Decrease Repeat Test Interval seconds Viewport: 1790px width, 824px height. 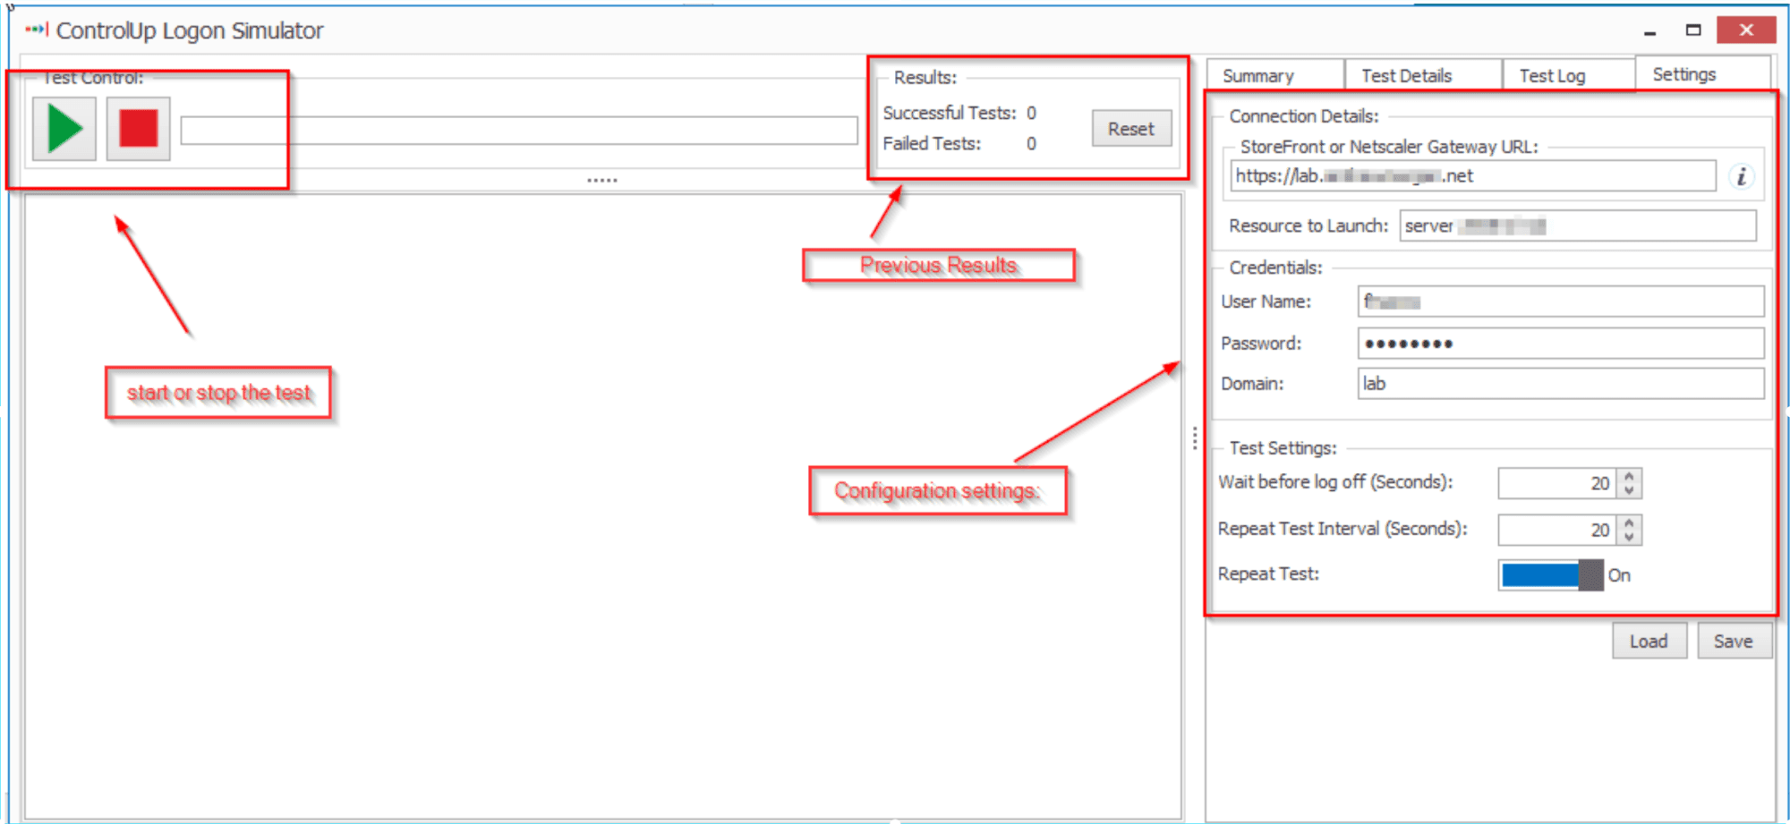tap(1630, 537)
